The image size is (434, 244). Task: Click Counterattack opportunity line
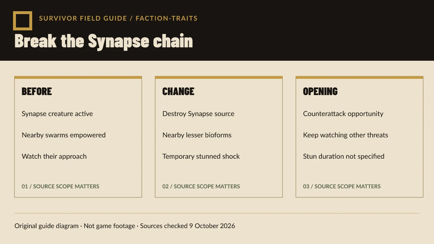(x=343, y=114)
